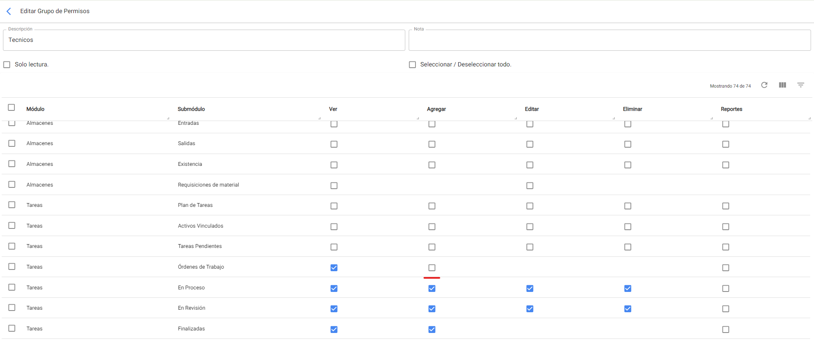Image resolution: width=814 pixels, height=341 pixels.
Task: Click the refresh table icon
Action: pos(764,85)
